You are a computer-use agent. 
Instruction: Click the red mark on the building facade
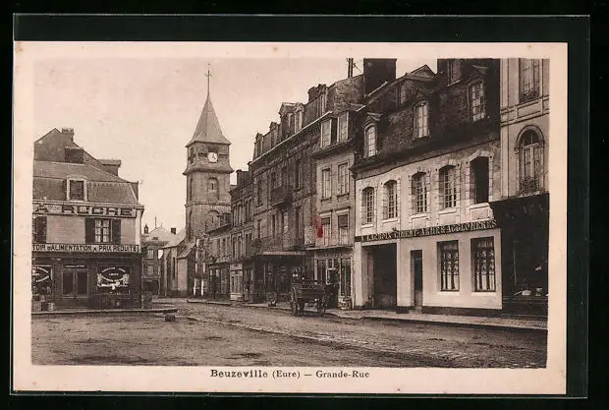(319, 227)
